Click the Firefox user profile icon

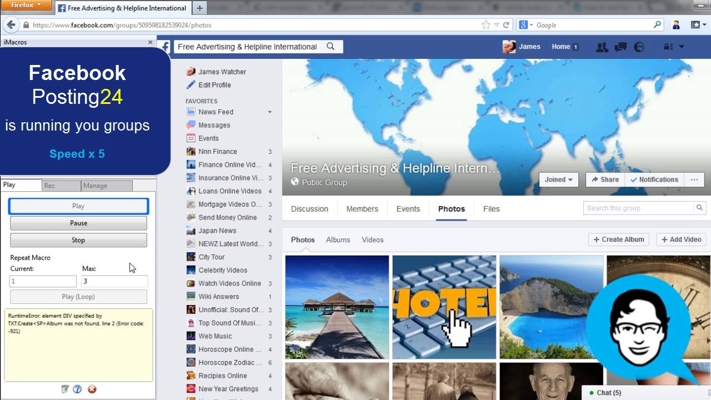tap(676, 25)
